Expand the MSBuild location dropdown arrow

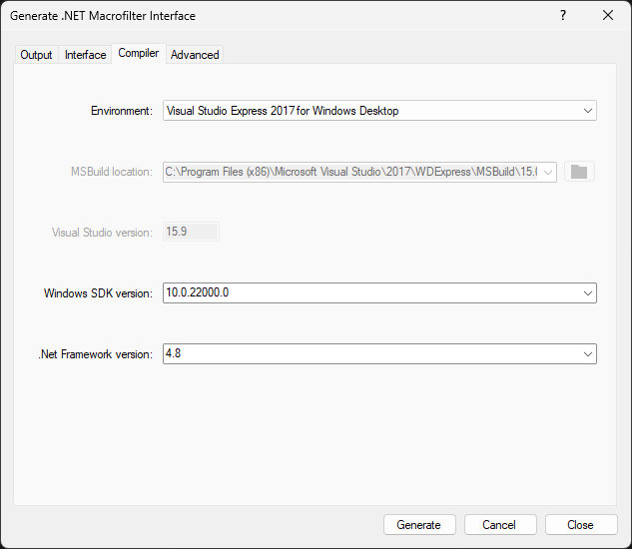click(547, 172)
